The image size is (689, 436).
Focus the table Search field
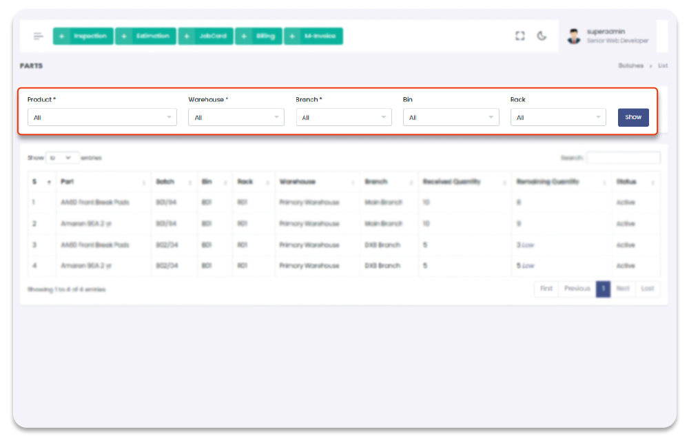[x=623, y=158]
